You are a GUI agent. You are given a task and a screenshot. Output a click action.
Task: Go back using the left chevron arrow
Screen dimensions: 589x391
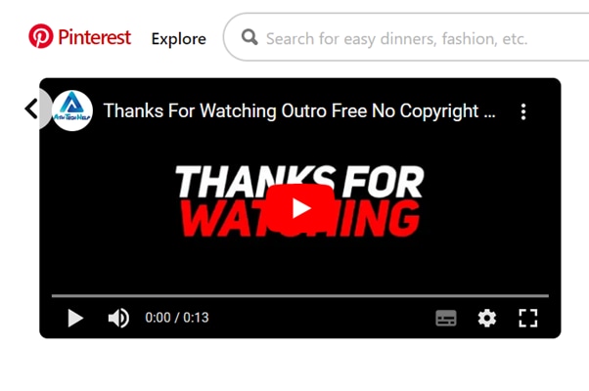tap(31, 109)
